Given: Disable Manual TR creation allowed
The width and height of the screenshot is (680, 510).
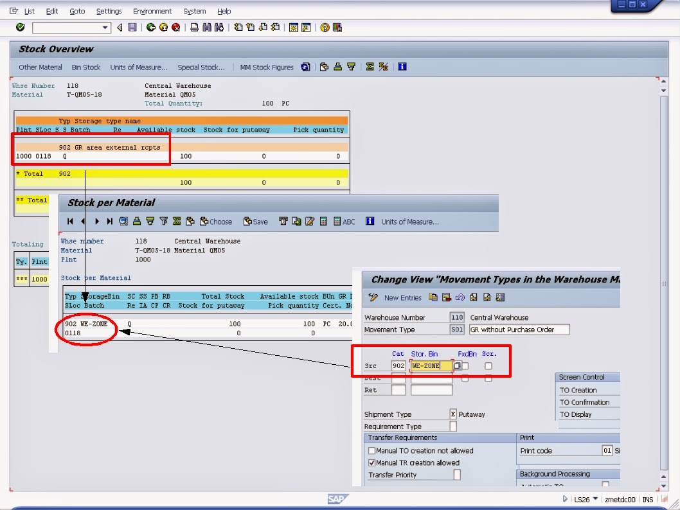Looking at the screenshot, I should [372, 462].
